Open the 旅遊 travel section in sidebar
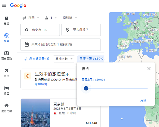The height and width of the screenshot is (127, 159). 6,20
